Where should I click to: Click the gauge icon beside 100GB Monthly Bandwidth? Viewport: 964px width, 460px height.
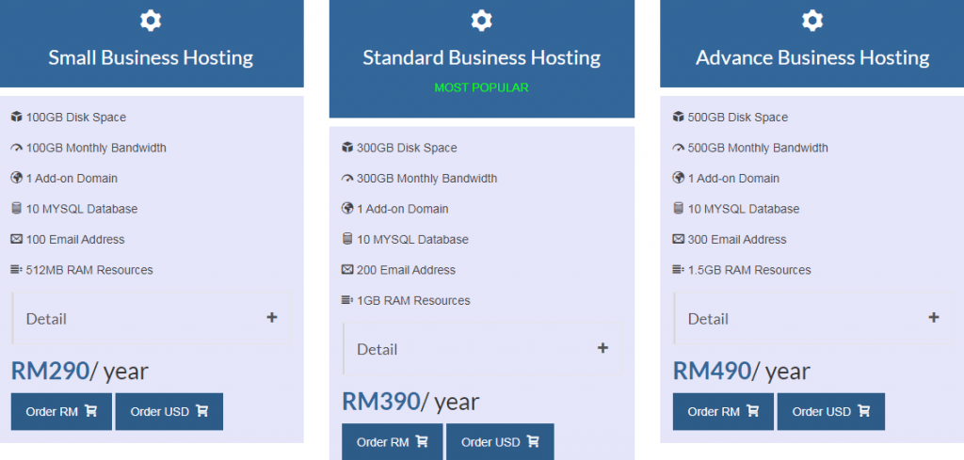(x=17, y=148)
